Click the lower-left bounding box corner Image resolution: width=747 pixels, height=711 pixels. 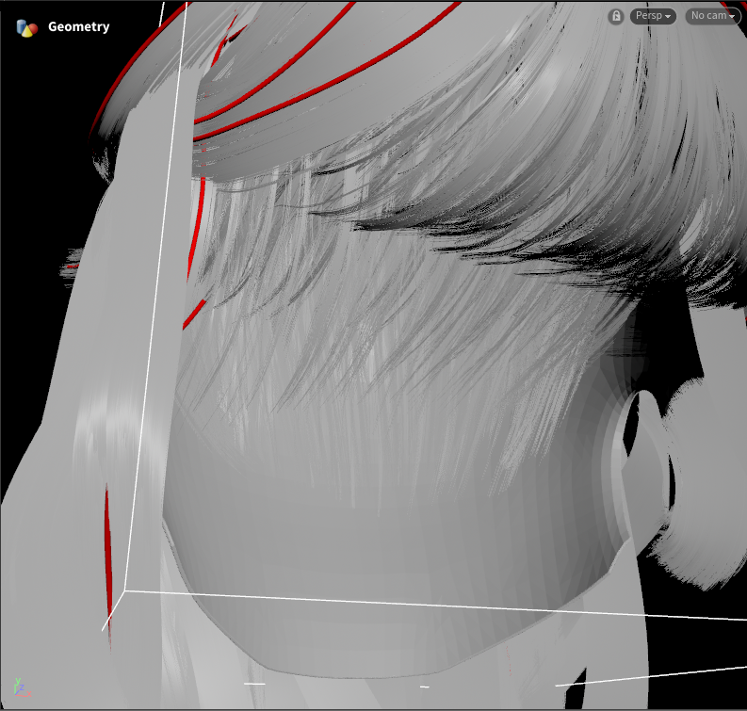point(124,591)
